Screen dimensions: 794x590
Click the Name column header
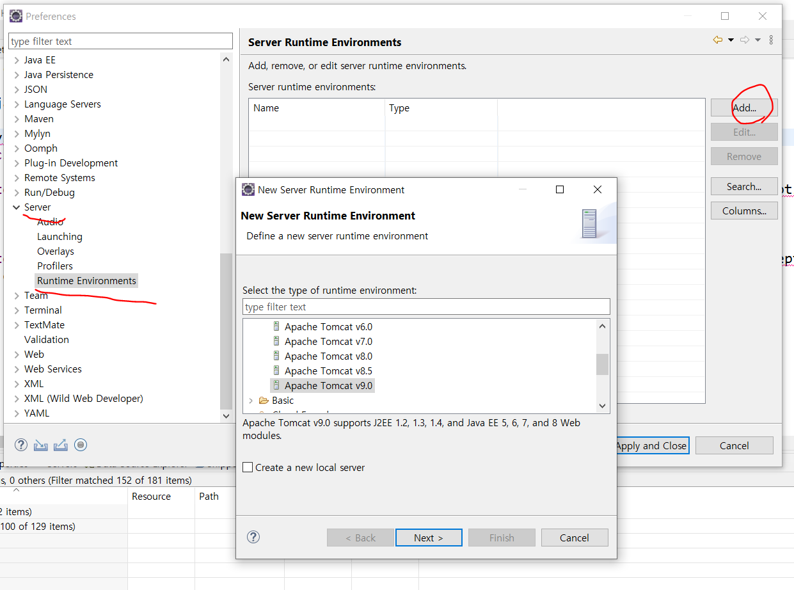317,108
